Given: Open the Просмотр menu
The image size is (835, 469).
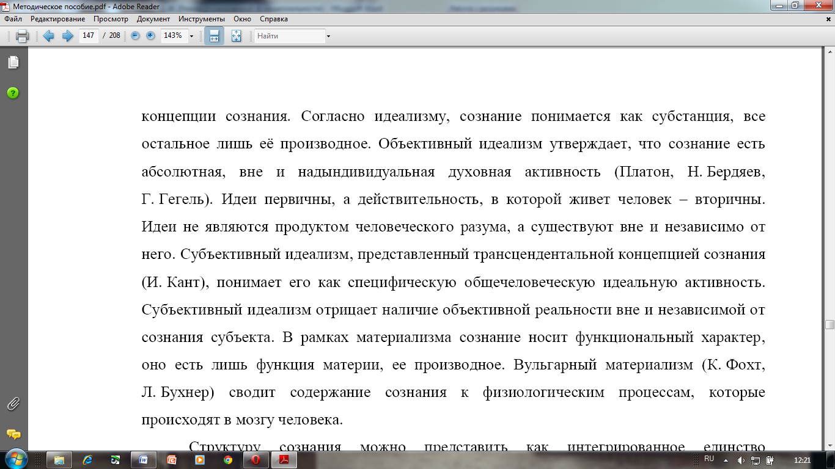Looking at the screenshot, I should (x=111, y=19).
